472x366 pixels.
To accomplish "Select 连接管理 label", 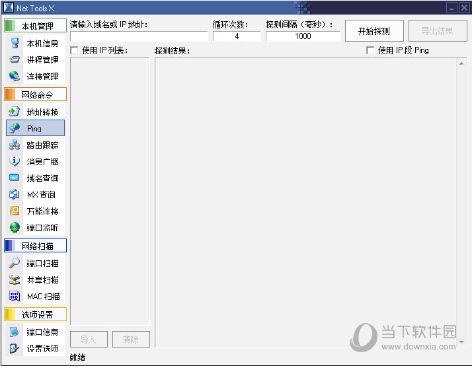I will (42, 76).
